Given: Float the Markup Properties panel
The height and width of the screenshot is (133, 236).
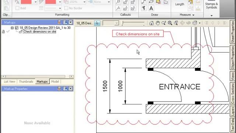Looking at the screenshot, I should pos(65,89).
